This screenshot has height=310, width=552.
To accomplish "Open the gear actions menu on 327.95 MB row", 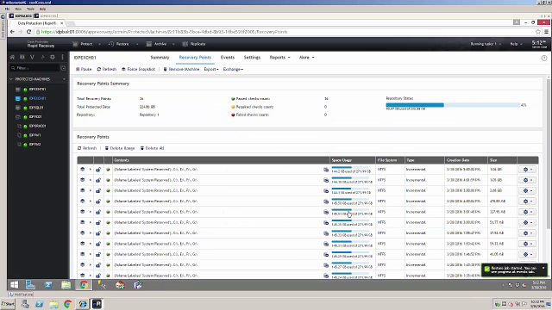I will coord(527,212).
